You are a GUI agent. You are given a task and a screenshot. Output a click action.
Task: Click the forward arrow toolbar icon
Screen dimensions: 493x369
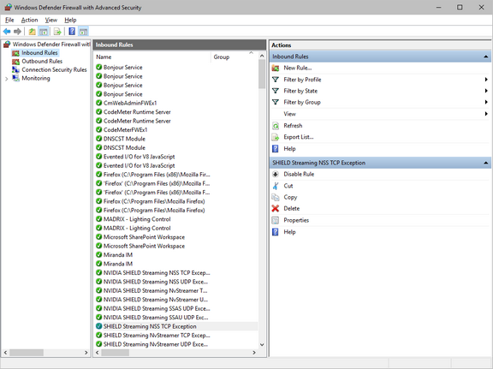click(18, 31)
